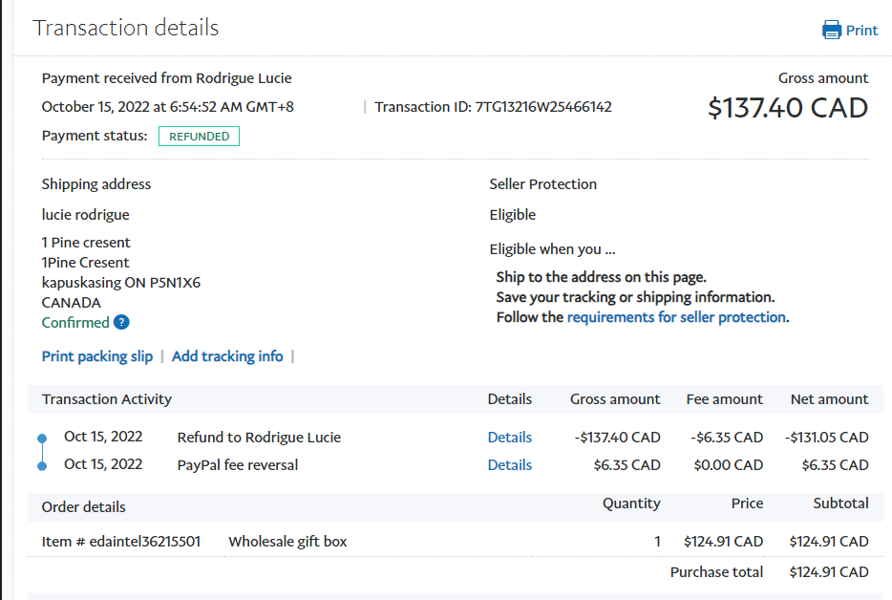Click the printer icon
Viewport: 892px width, 600px height.
pos(832,30)
